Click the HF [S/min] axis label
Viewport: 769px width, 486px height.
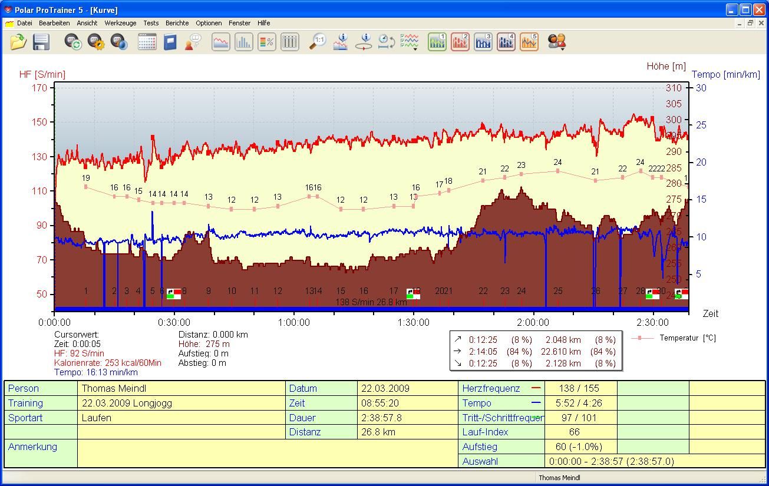click(x=42, y=74)
